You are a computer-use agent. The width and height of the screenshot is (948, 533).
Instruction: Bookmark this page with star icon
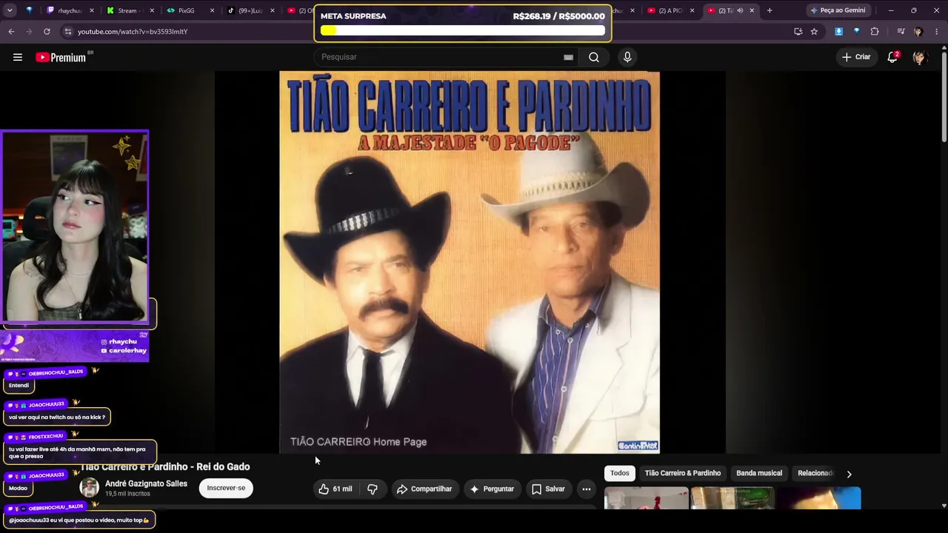click(x=814, y=31)
